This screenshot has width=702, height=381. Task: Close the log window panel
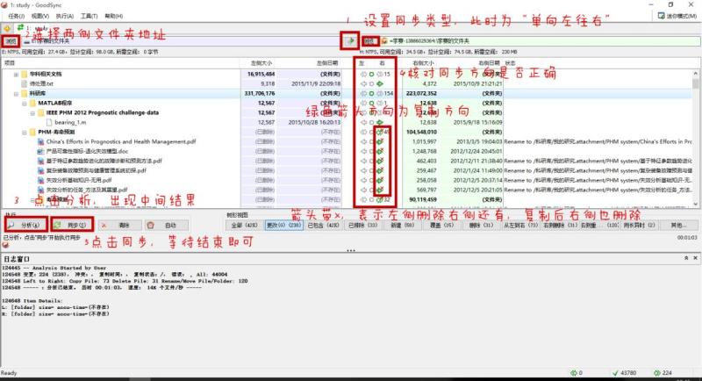coord(695,258)
